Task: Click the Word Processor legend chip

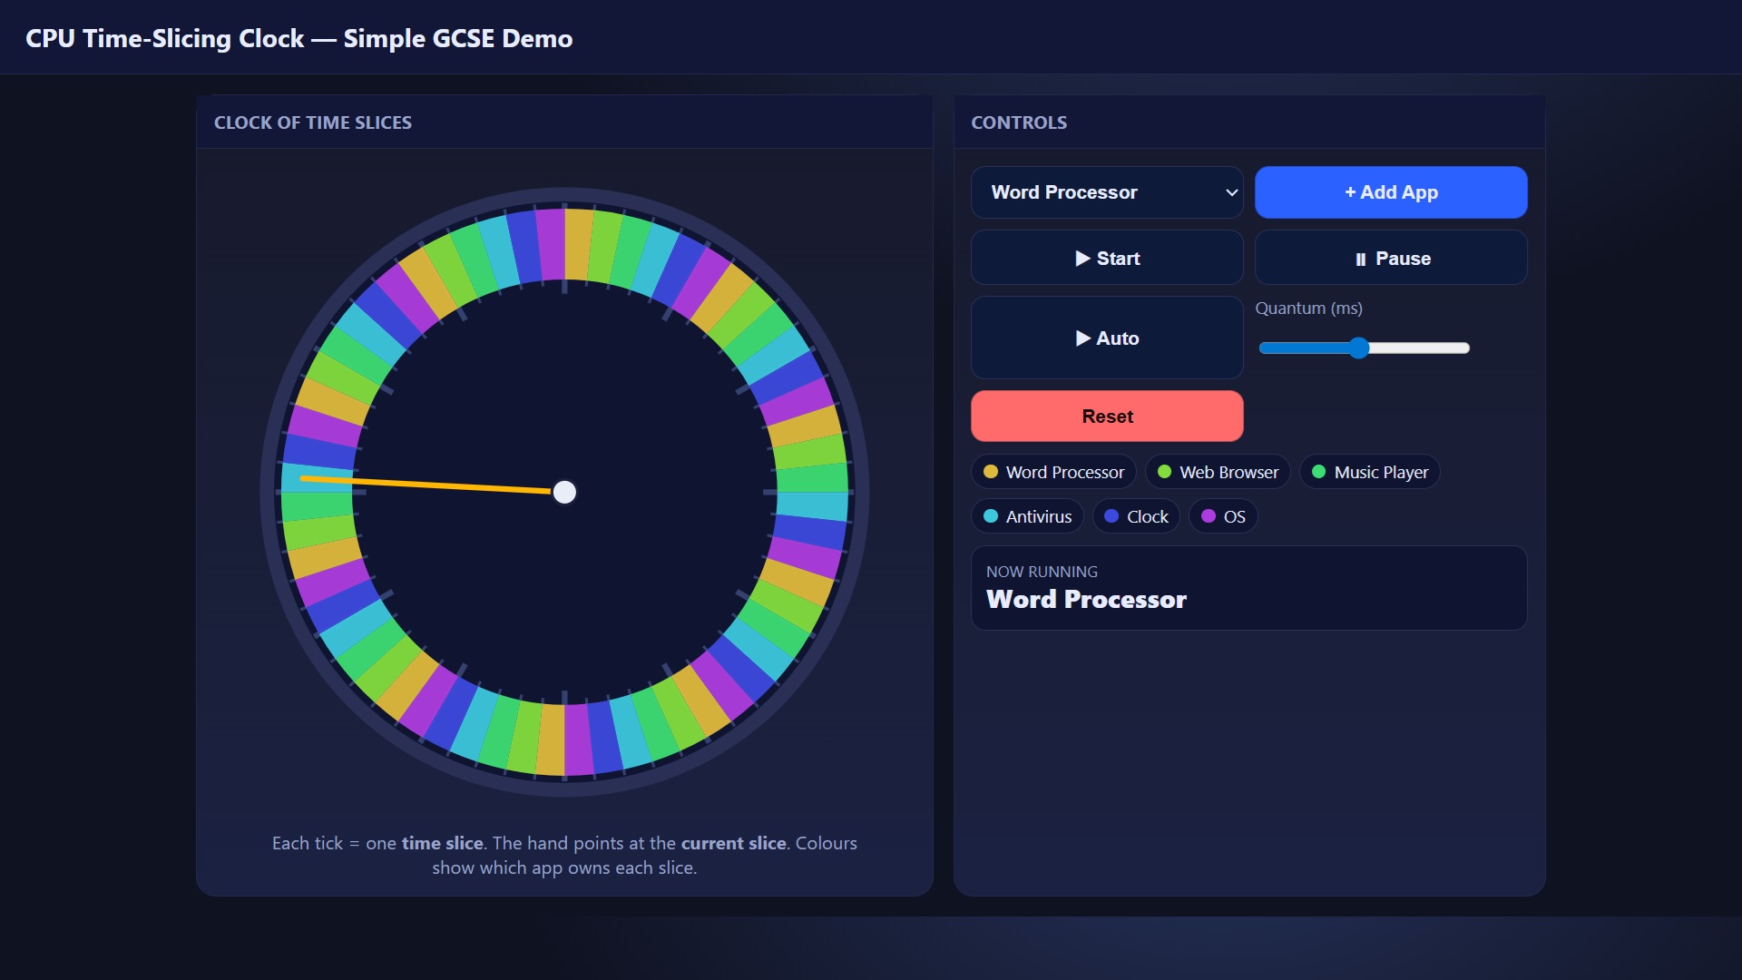Action: point(1053,472)
